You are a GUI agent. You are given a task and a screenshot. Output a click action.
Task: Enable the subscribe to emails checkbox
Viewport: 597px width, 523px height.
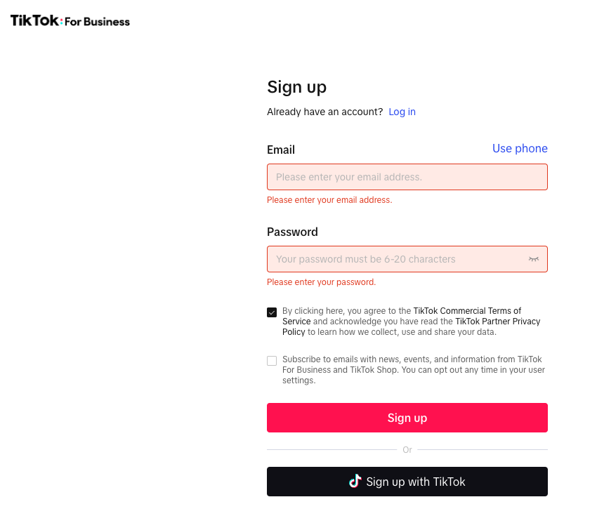pyautogui.click(x=272, y=361)
